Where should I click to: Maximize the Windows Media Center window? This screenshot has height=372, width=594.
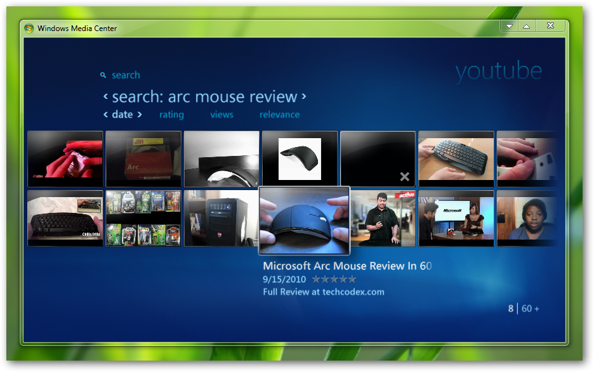[527, 26]
